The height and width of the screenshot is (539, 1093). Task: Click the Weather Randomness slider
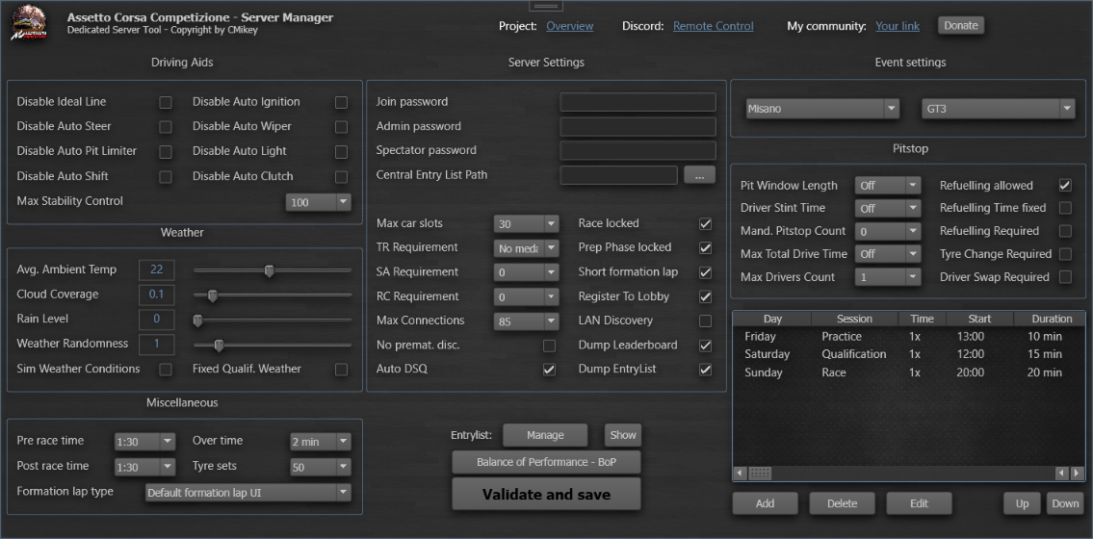pos(273,345)
